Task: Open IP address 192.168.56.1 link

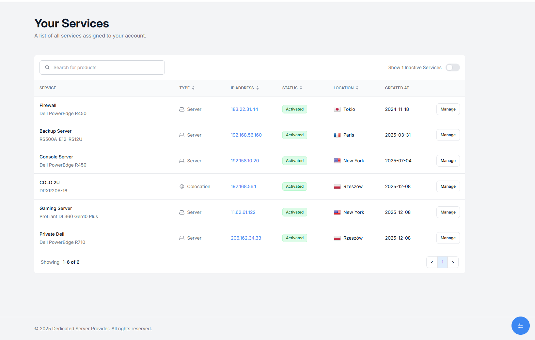Action: (x=243, y=186)
